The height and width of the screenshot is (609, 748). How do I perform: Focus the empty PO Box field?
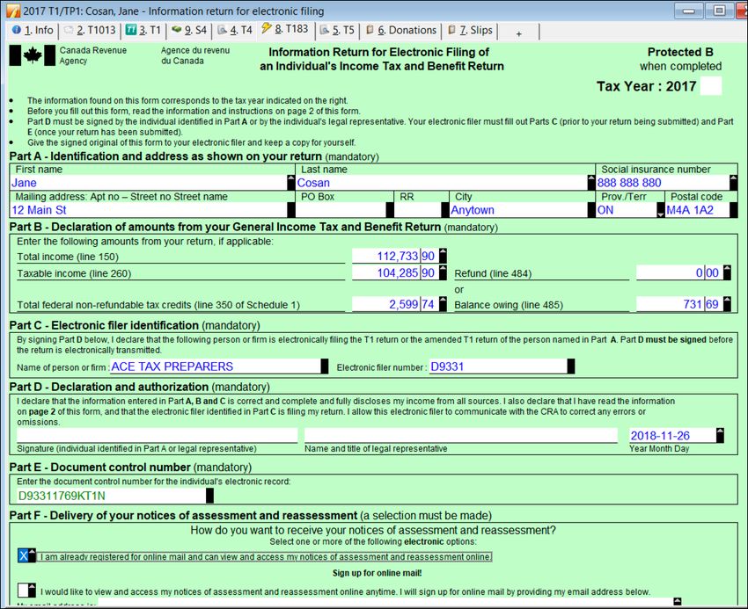(x=341, y=210)
